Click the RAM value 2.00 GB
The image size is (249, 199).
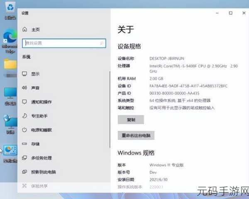[156, 78]
